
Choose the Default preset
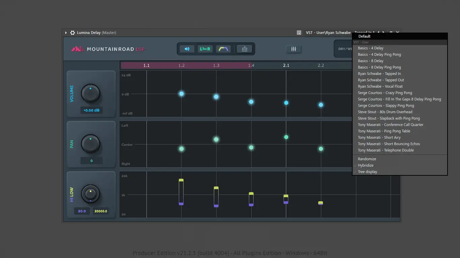400,36
